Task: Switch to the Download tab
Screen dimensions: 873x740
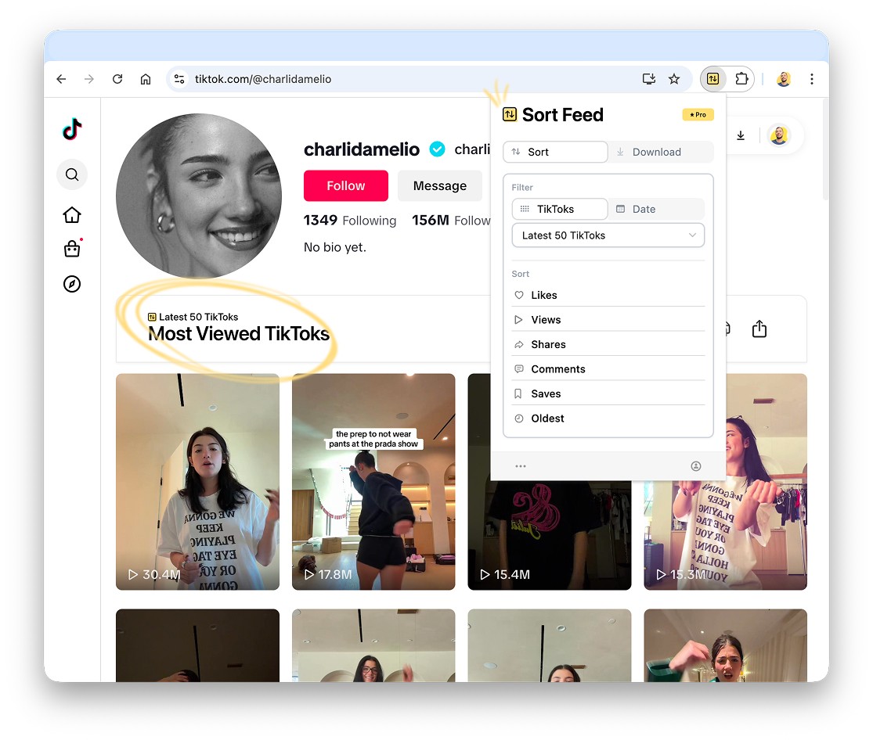Action: pos(661,152)
